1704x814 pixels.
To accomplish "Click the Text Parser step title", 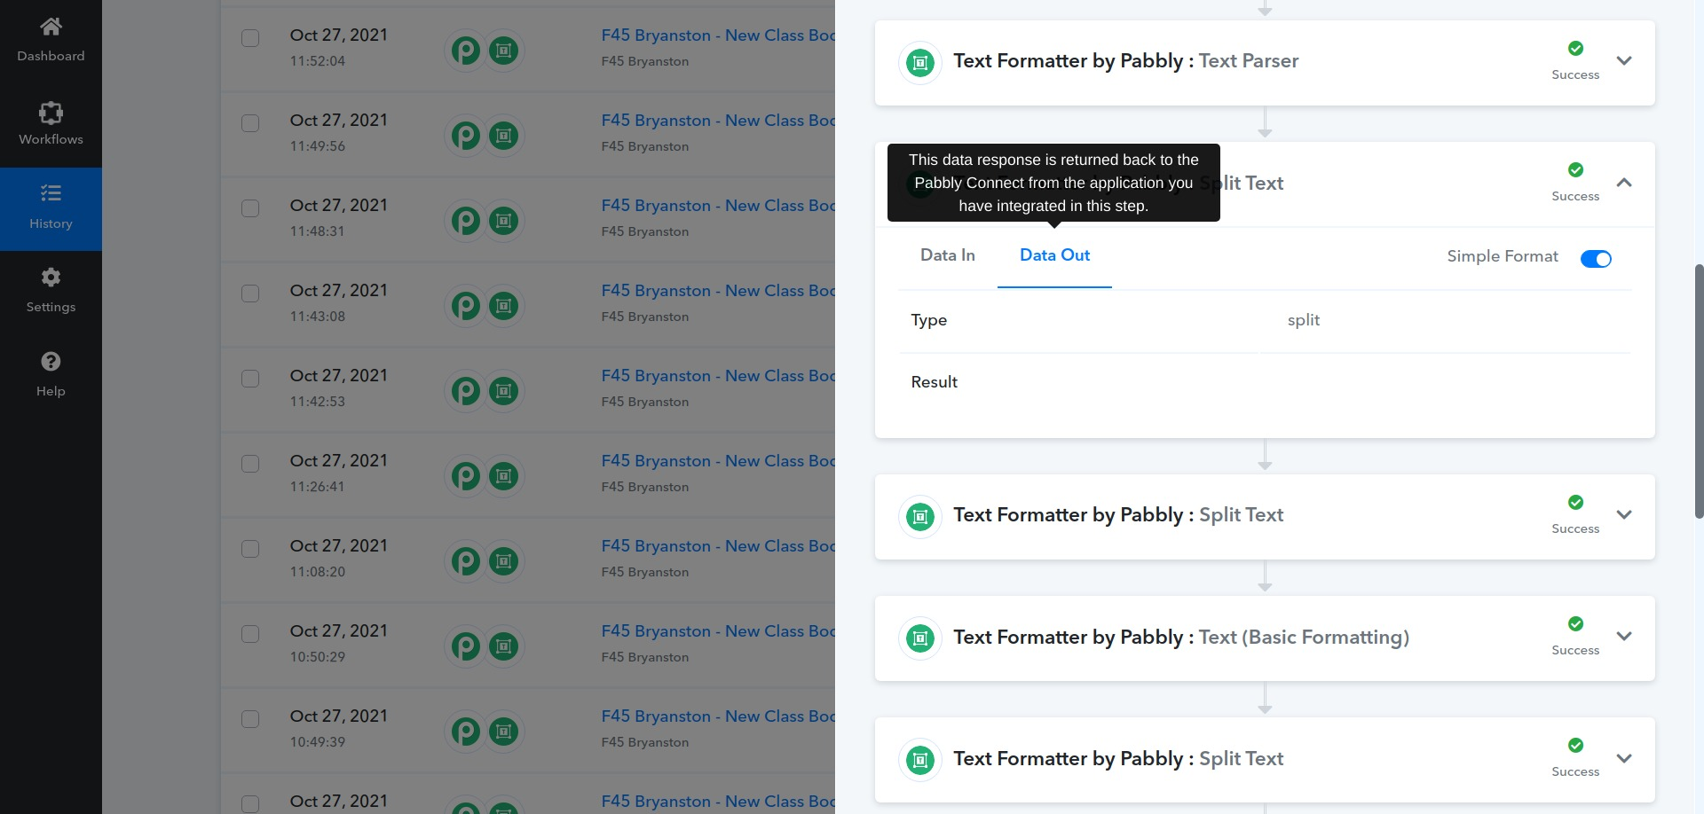I will pyautogui.click(x=1125, y=61).
